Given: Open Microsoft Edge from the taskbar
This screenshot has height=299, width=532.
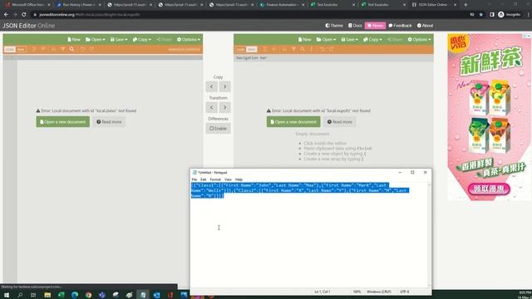Looking at the screenshot, I should pos(75,295).
